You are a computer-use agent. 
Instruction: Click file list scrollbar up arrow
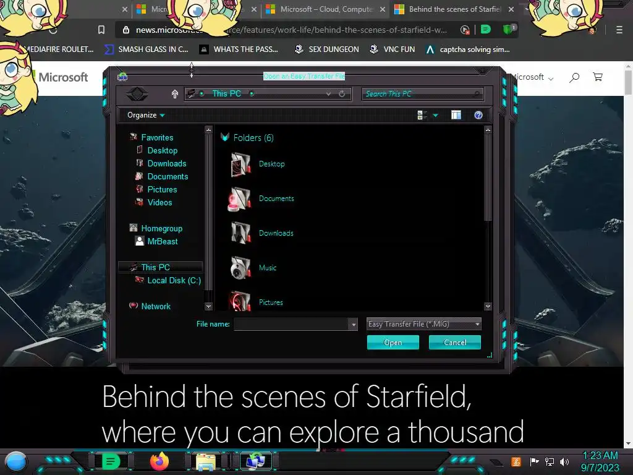(488, 130)
